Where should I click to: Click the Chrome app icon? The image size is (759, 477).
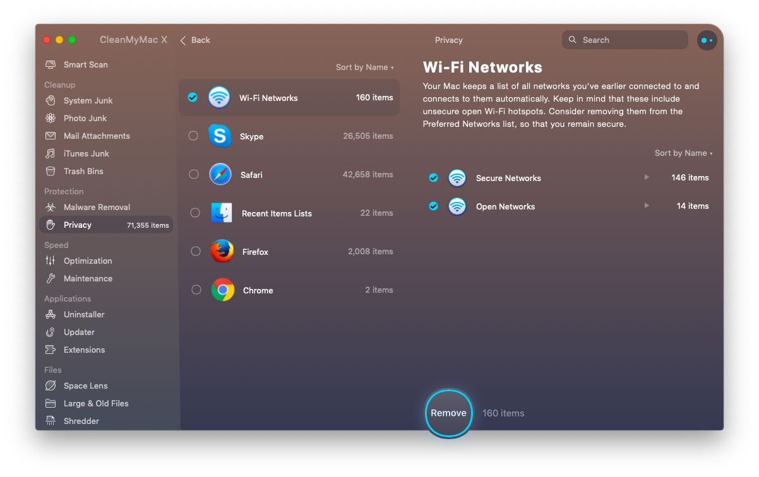click(x=223, y=290)
